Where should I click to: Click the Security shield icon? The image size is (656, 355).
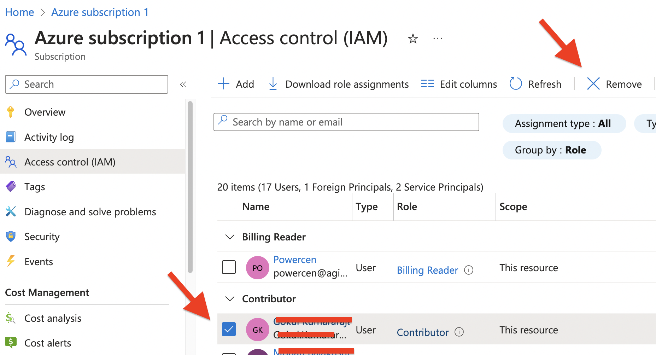click(11, 236)
